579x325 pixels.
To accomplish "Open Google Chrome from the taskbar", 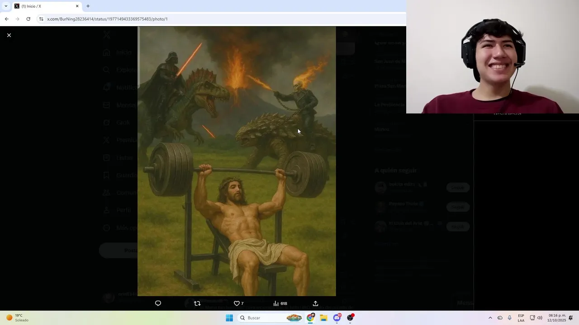I will click(310, 318).
